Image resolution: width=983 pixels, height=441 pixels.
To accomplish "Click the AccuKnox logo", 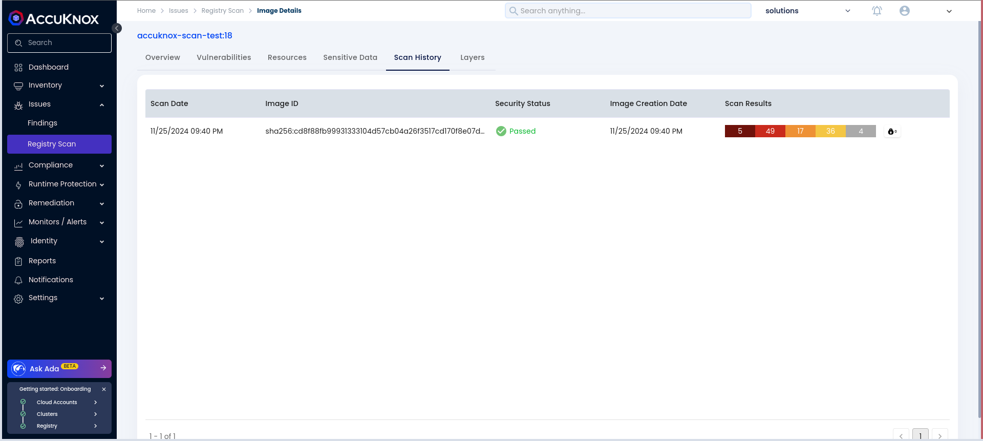I will point(54,18).
